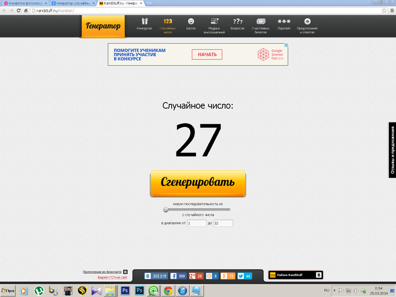Open the Предсказаний и ответов generator

click(307, 26)
